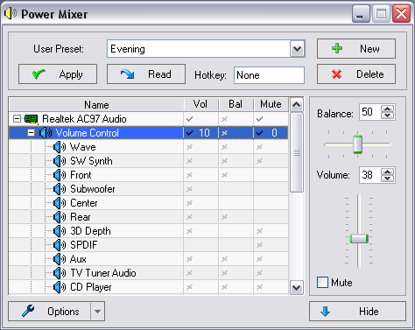415x330 pixels.
Task: Click the Power Mixer title bar speaker icon
Action: [x=11, y=13]
